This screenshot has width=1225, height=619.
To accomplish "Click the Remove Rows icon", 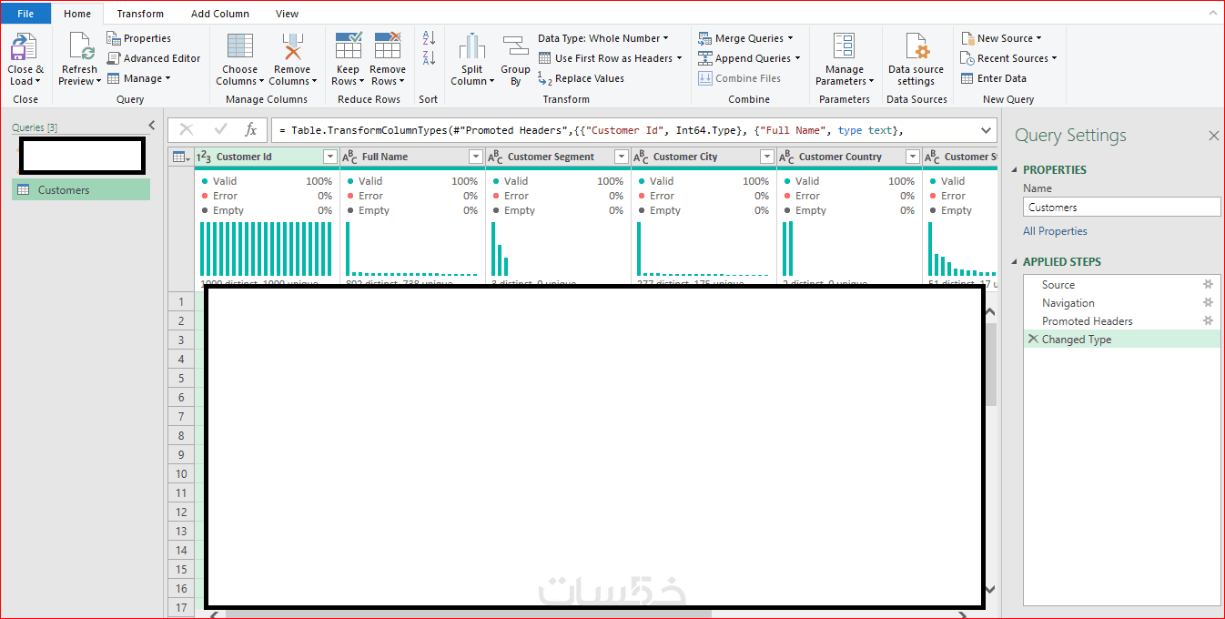I will pyautogui.click(x=388, y=47).
